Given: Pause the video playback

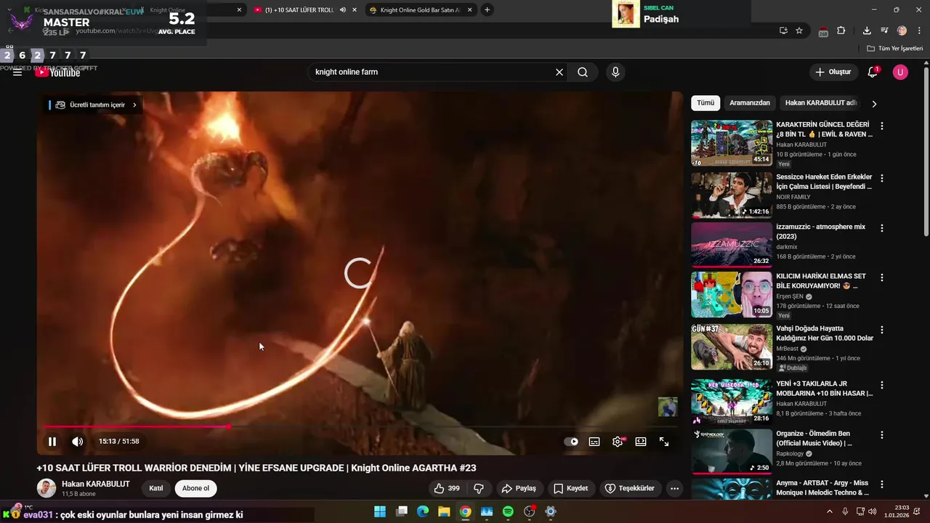Looking at the screenshot, I should (x=52, y=442).
